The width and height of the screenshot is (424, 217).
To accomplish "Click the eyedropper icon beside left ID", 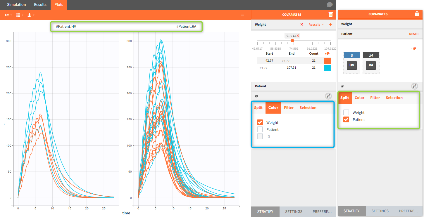I will [x=328, y=96].
